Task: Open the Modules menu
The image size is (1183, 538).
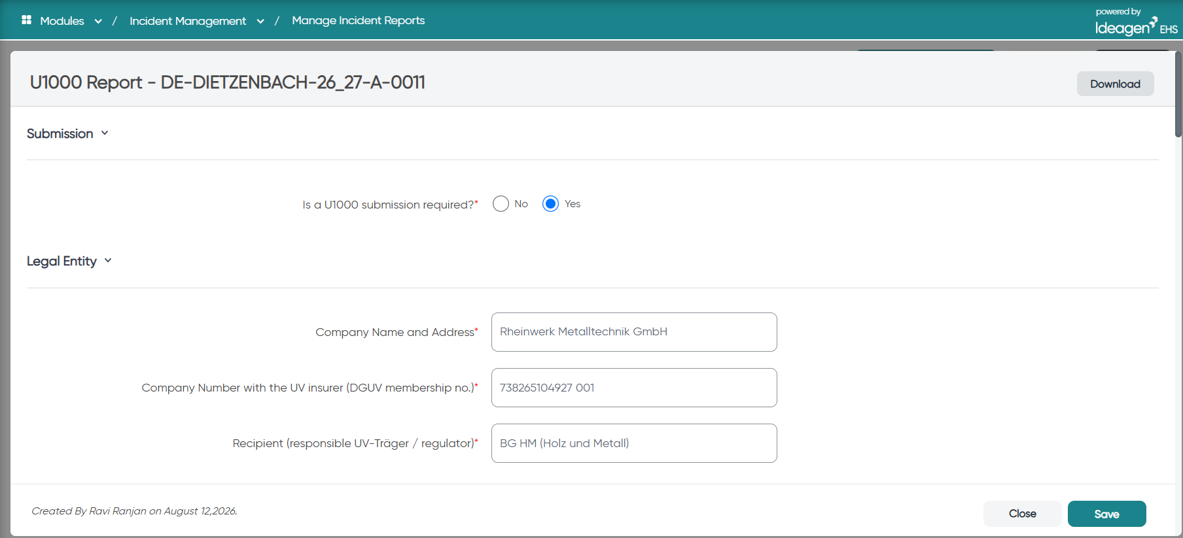Action: 62,21
